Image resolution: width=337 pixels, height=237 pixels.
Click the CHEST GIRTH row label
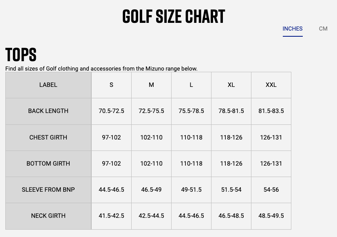point(48,137)
